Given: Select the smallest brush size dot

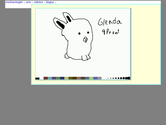Looking at the screenshot, I should coord(103,78).
